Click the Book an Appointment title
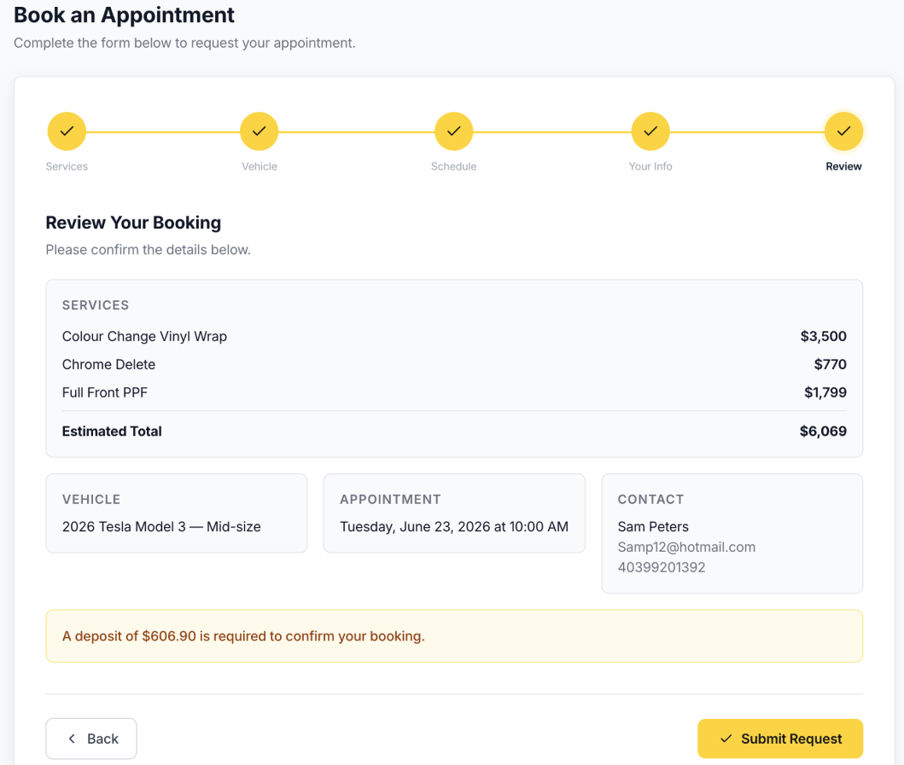This screenshot has width=904, height=765. coord(124,15)
